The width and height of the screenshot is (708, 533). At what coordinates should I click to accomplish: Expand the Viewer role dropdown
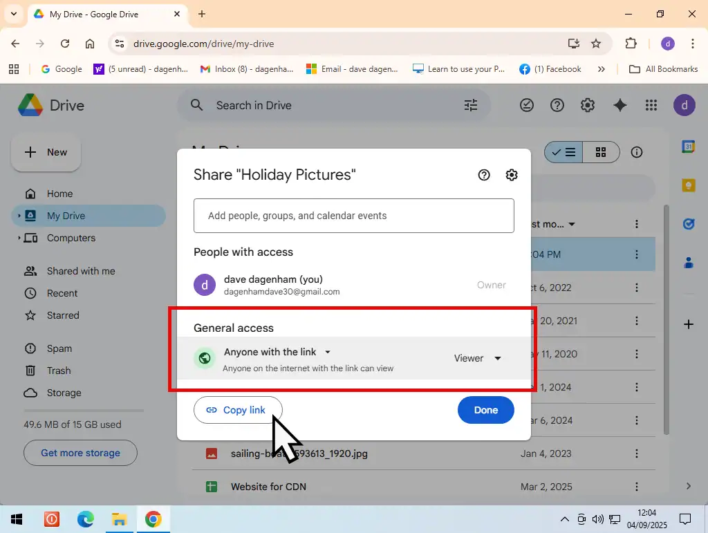coord(478,358)
